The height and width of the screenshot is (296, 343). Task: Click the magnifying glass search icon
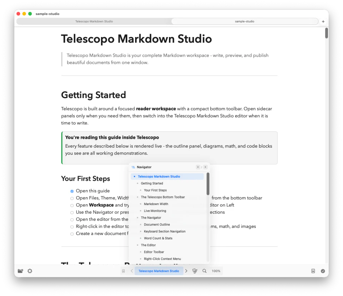coord(204,271)
